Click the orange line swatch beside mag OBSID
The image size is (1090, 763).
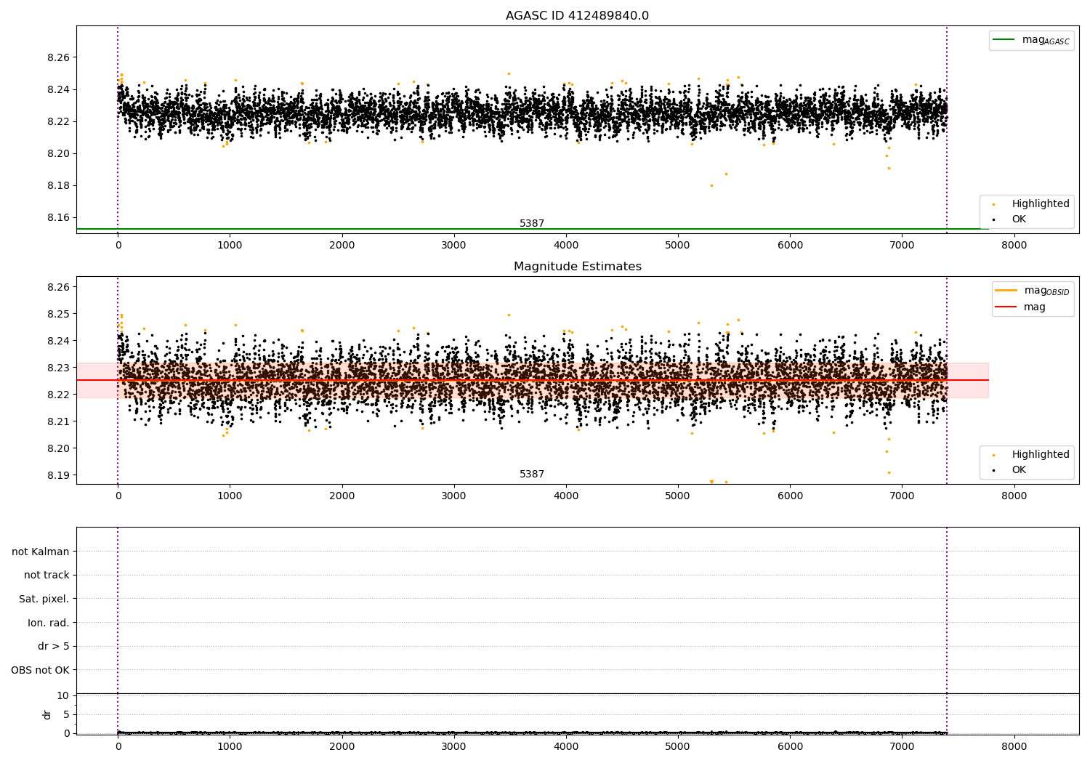(x=1006, y=291)
